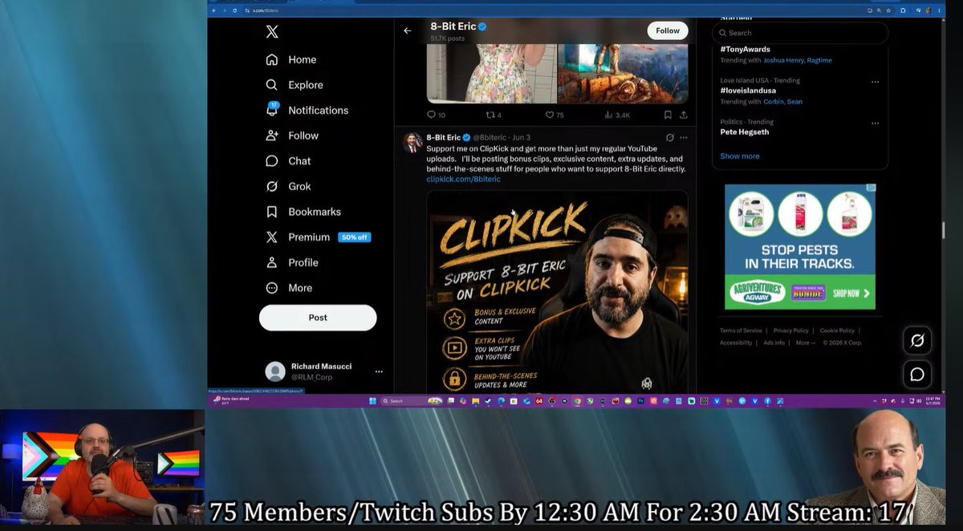Click the ad info corner icon
Image resolution: width=963 pixels, height=531 pixels.
coord(872,188)
